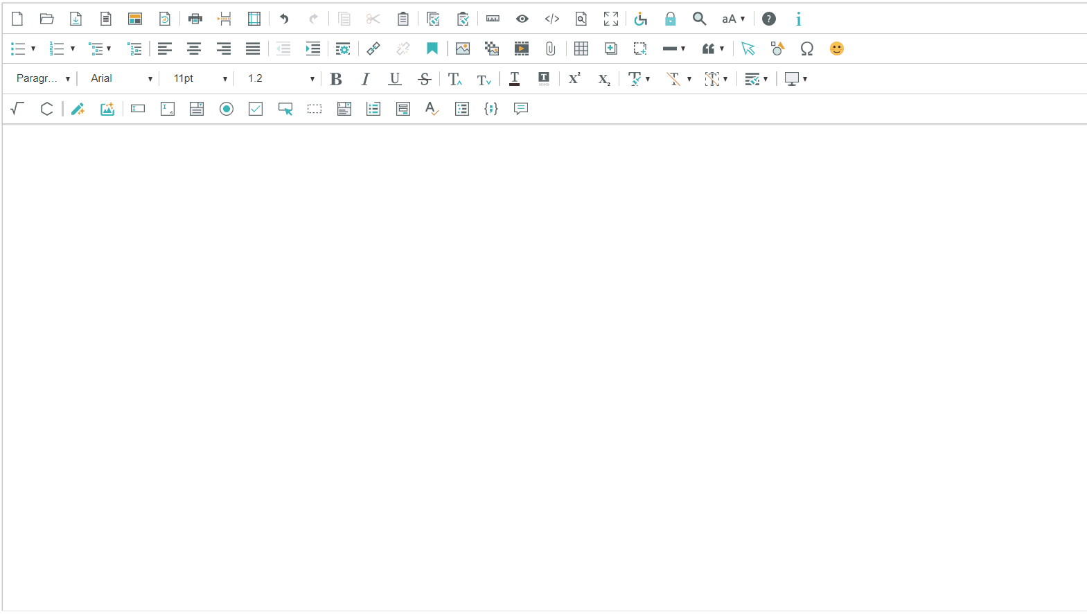The image size is (1087, 614).
Task: Undo the last action
Action: 284,19
